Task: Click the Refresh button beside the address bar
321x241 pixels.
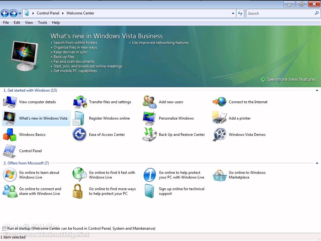Action: [240, 13]
